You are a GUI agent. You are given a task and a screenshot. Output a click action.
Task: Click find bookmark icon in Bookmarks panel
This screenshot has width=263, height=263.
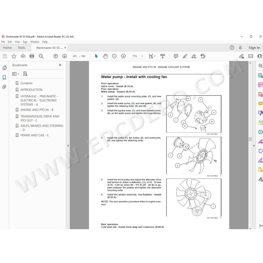pyautogui.click(x=25, y=74)
